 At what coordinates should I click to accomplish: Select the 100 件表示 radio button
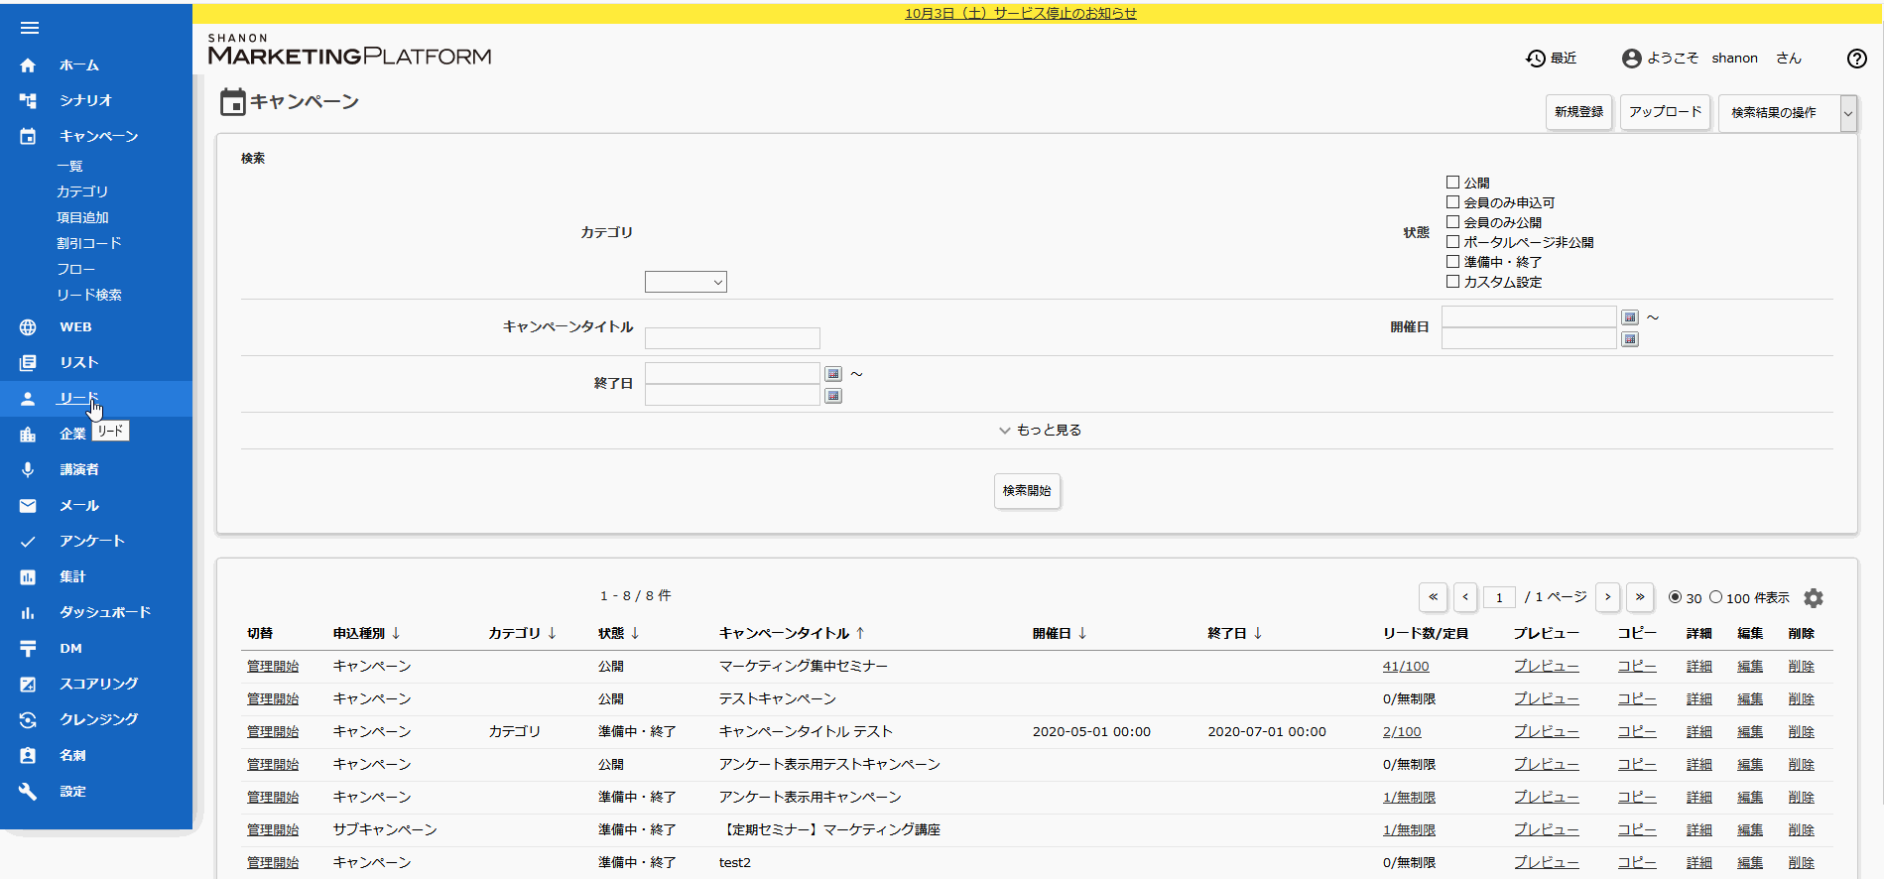[x=1715, y=597]
